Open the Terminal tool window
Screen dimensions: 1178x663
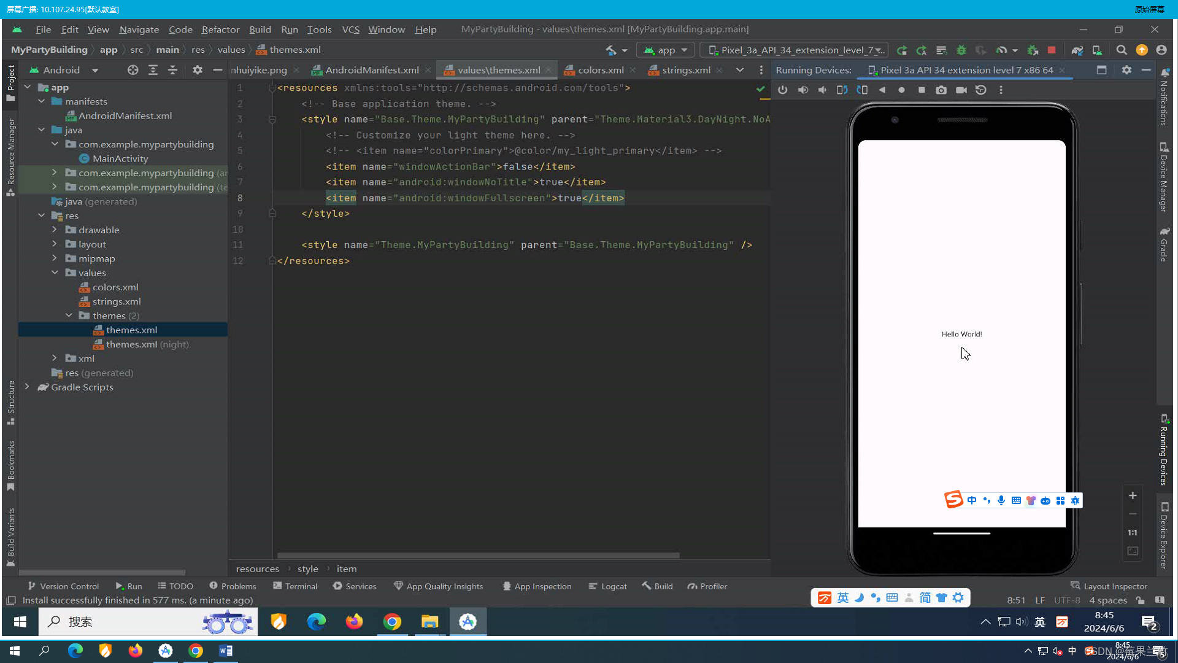coord(295,586)
